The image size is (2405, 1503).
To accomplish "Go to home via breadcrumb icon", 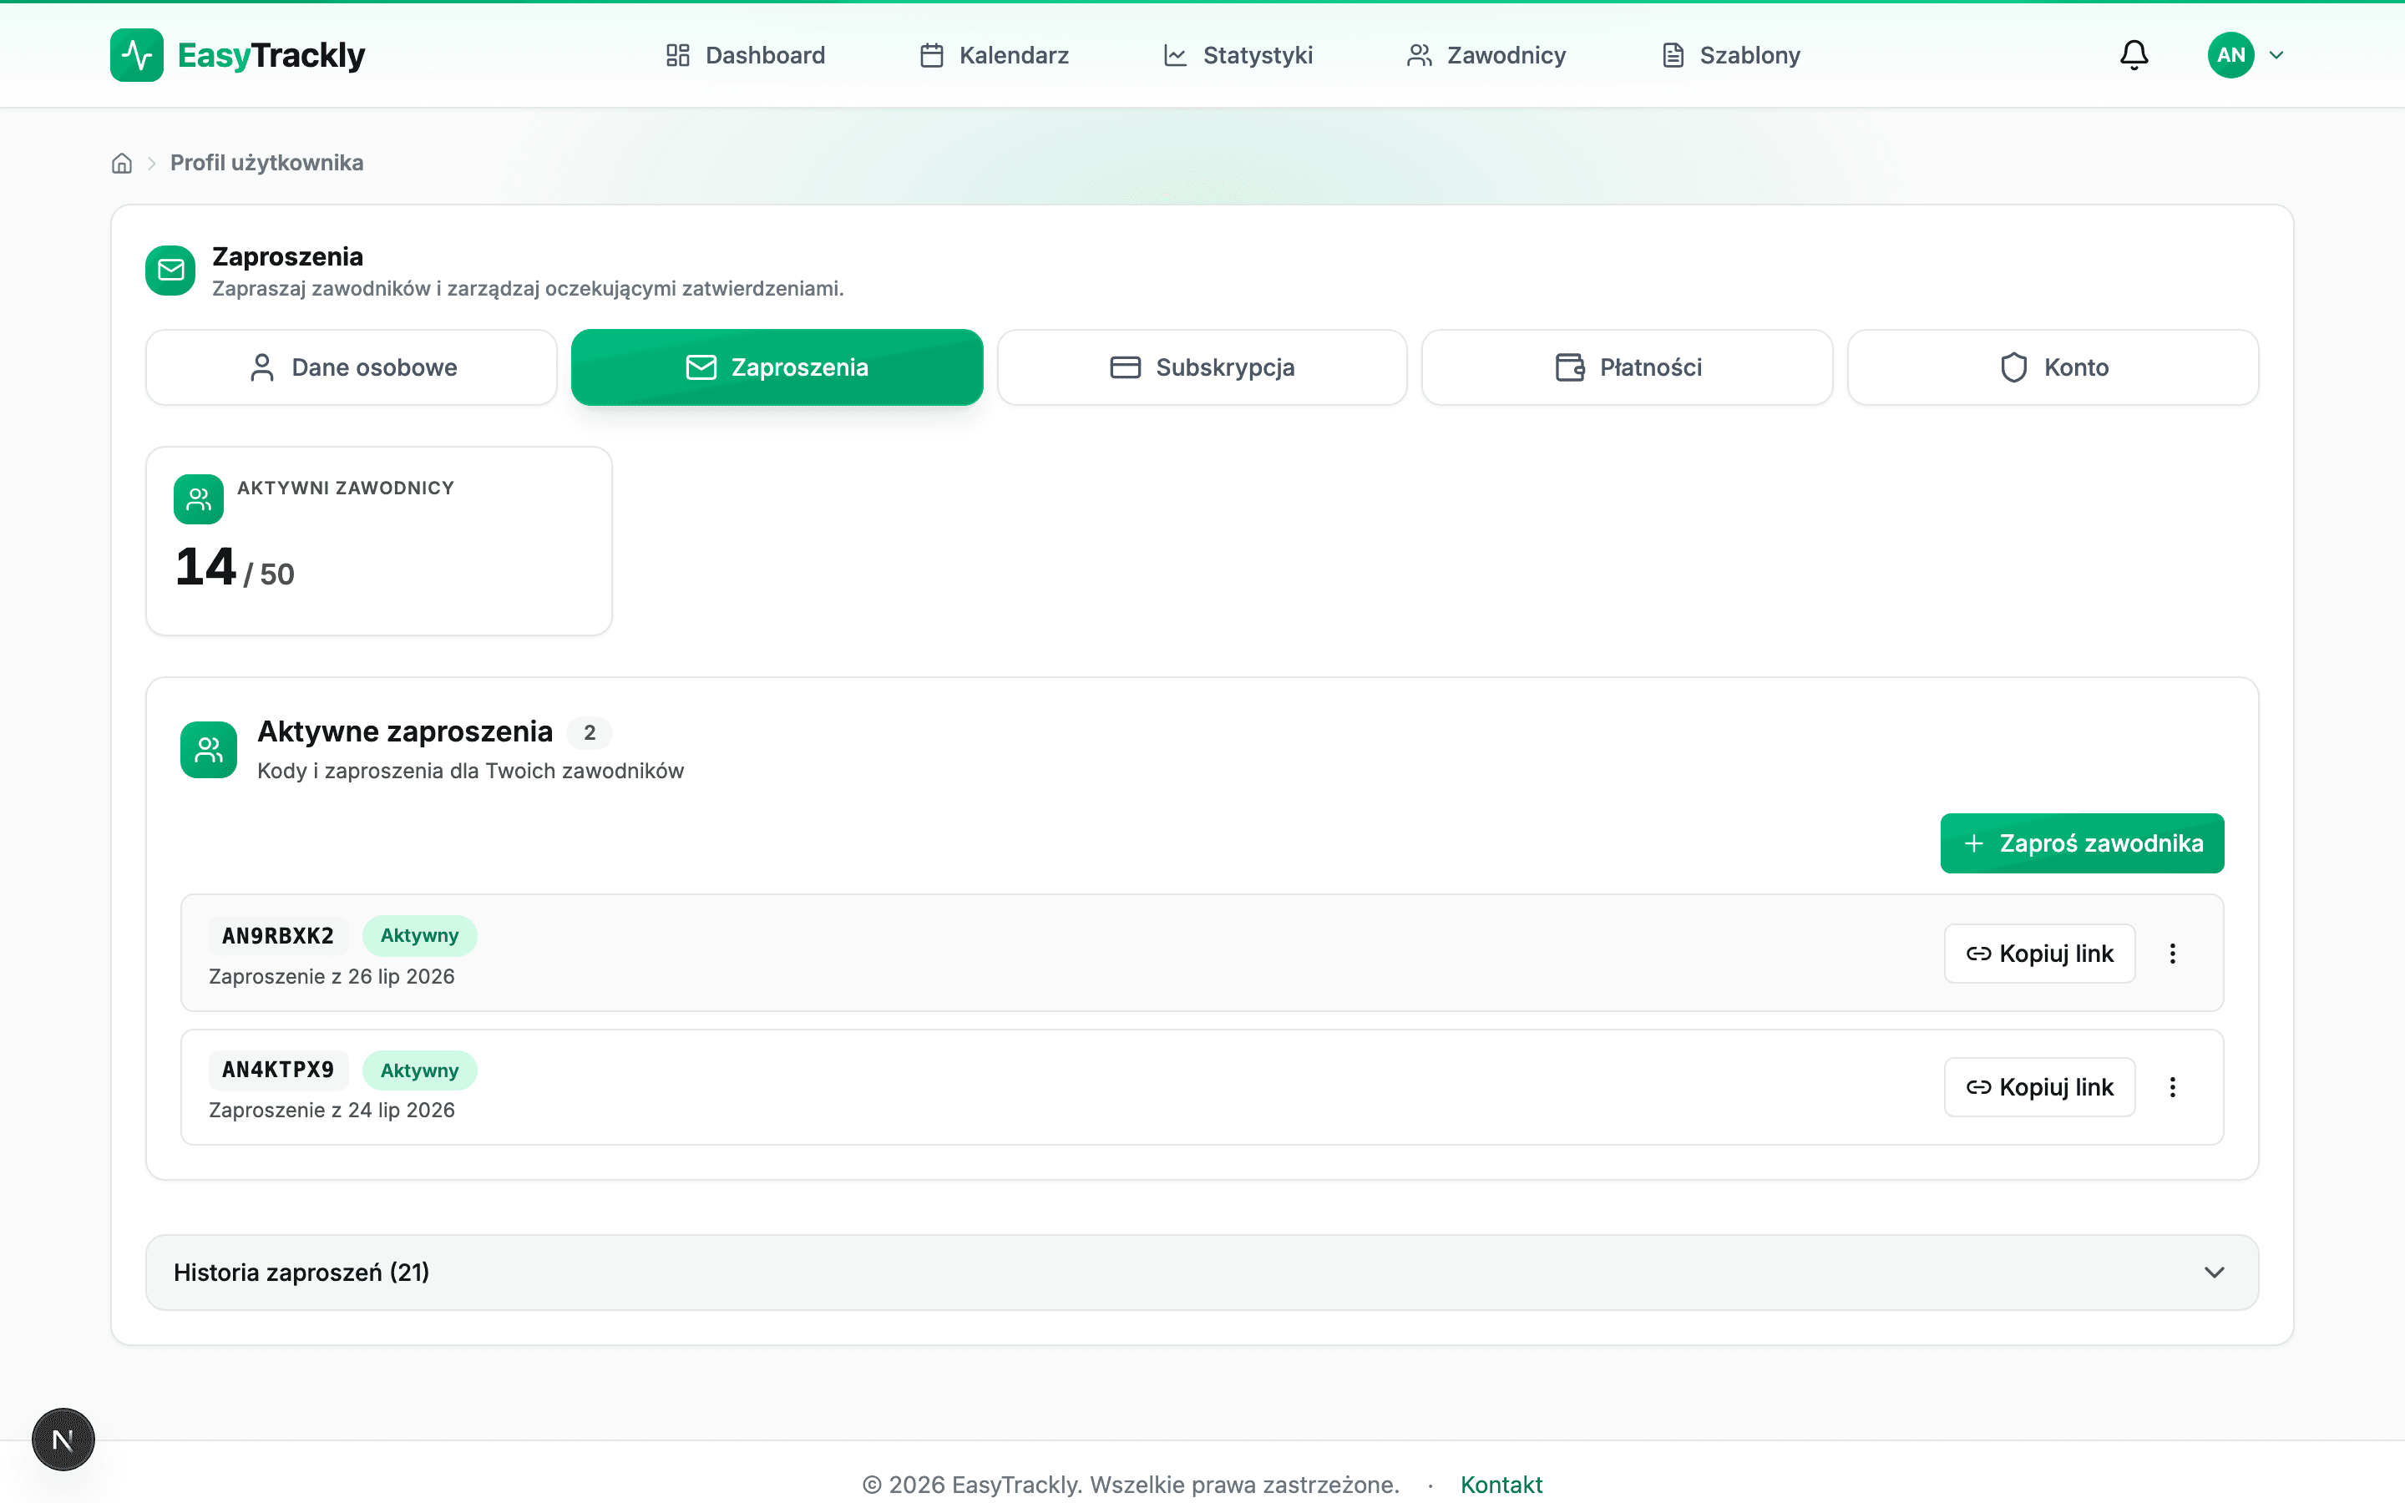I will click(121, 163).
